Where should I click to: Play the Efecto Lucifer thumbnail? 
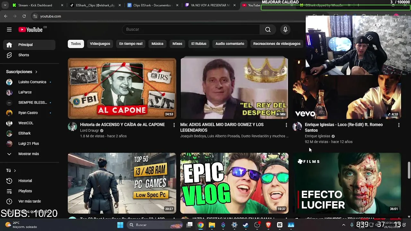347,183
